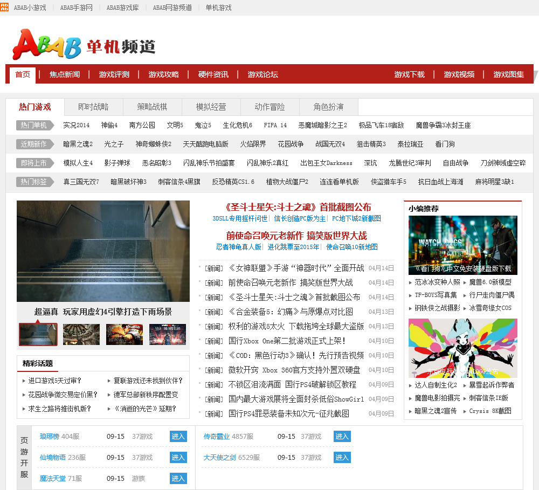Open 游戏评测 in the red navigation bar
539x490 pixels.
click(x=114, y=74)
